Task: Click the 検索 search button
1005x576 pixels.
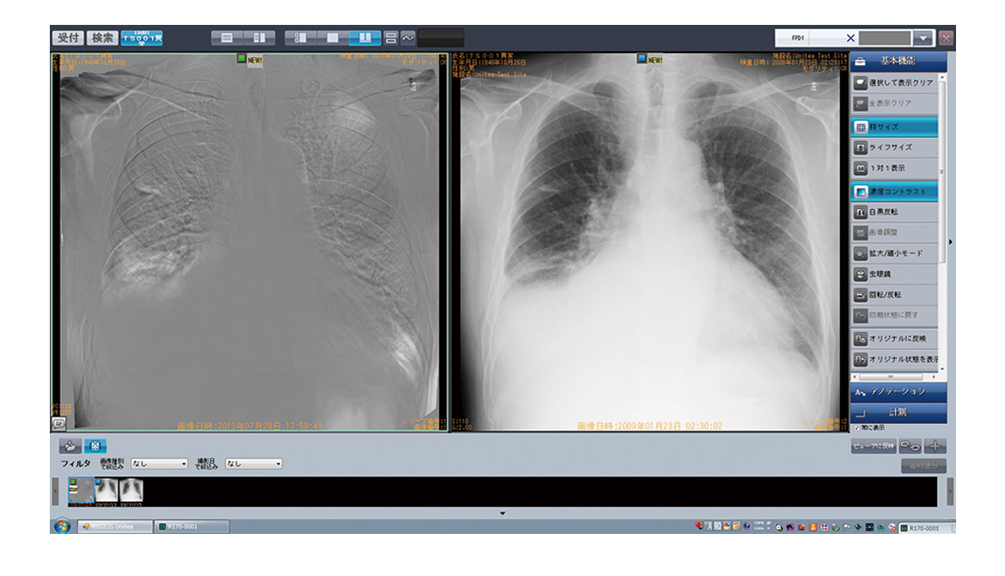Action: pyautogui.click(x=102, y=38)
